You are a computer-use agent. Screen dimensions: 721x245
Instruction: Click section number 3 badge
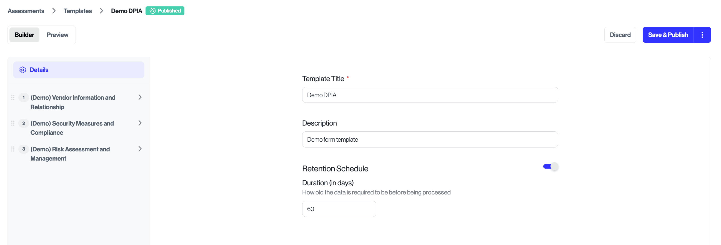24,149
